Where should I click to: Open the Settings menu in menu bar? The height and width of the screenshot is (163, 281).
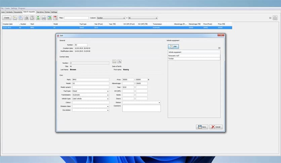click(x=14, y=8)
